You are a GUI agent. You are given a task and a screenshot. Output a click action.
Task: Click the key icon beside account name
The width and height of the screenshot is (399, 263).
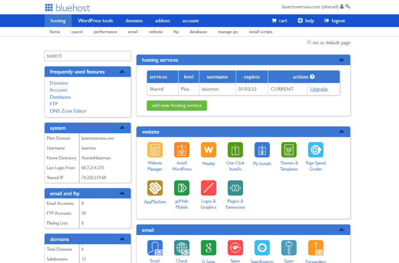(348, 7)
